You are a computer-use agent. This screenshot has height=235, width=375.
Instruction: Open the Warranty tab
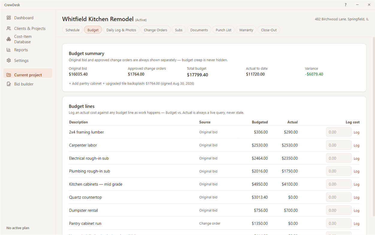click(246, 30)
